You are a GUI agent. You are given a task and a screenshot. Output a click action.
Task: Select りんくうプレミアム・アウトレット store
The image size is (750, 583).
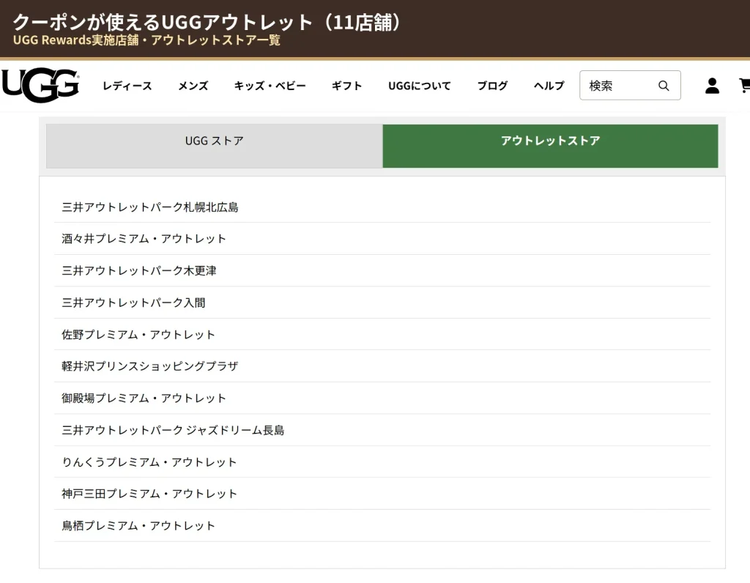click(x=382, y=462)
